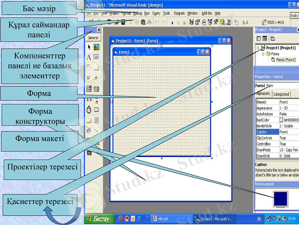Open Project Explorer from the toolbar icon

pos(191,22)
